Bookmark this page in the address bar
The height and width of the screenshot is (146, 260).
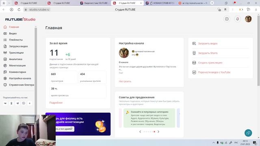click(225, 10)
